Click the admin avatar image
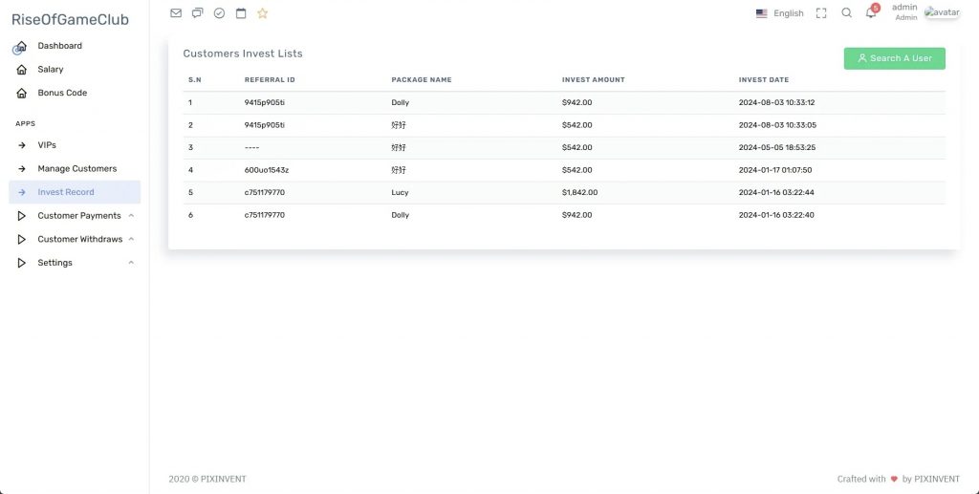 [941, 12]
